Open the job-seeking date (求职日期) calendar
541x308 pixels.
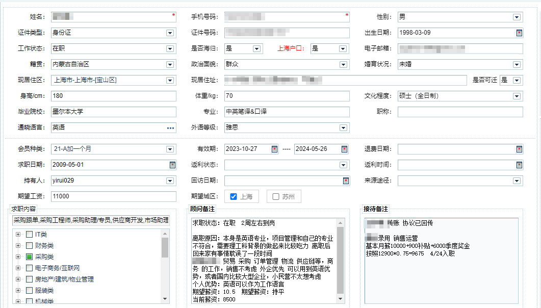pos(172,165)
